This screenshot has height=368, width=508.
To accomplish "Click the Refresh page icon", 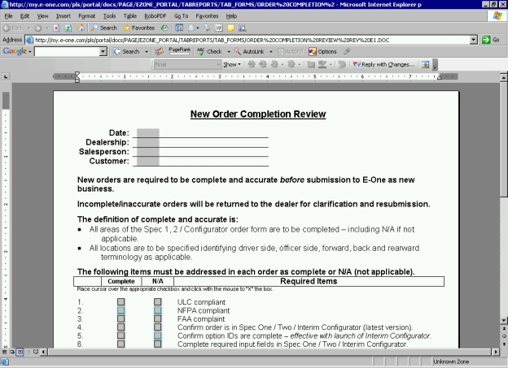I will pyautogui.click(x=68, y=28).
